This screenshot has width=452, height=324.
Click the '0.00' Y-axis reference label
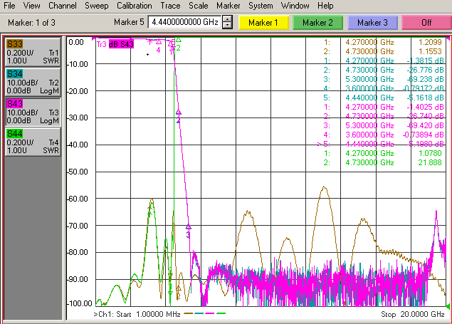(76, 42)
